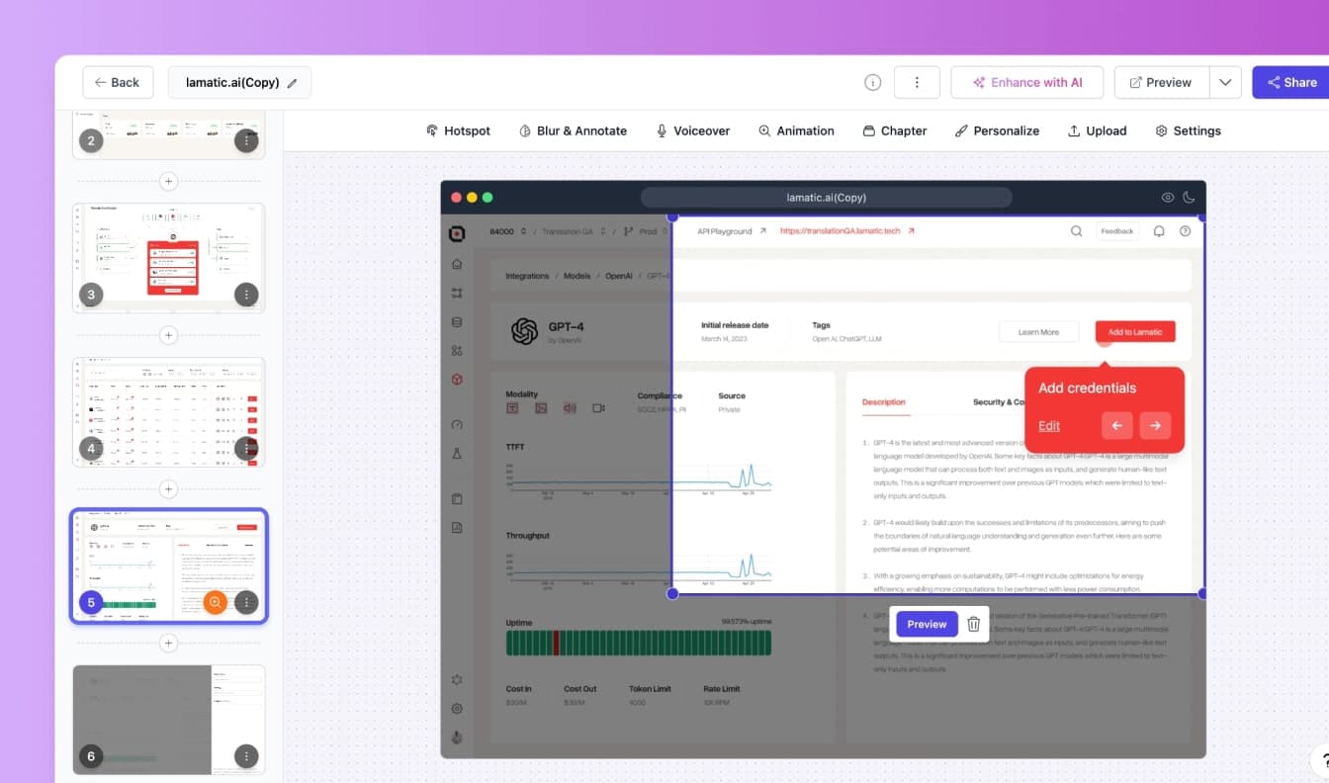
Task: Click the left arrow in Add credentials tooltip
Action: pyautogui.click(x=1116, y=426)
